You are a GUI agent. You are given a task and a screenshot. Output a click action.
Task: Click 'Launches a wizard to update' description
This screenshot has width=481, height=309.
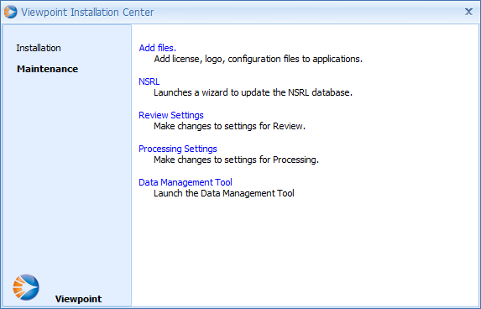click(253, 92)
